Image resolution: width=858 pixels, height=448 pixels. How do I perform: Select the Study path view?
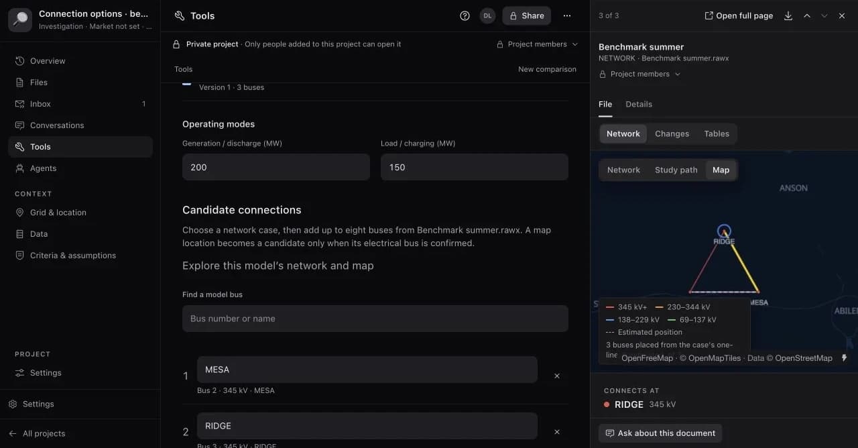click(x=676, y=170)
